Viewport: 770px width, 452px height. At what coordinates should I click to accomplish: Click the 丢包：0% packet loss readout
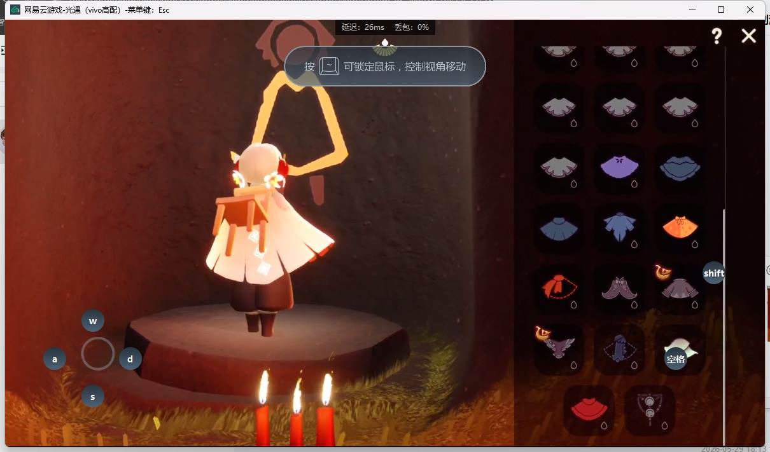412,27
